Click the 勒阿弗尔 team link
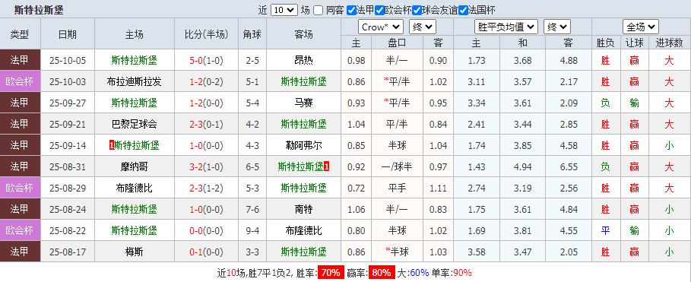691x282 pixels. pyautogui.click(x=303, y=145)
